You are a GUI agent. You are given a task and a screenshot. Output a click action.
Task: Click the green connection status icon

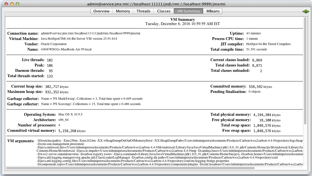[x=305, y=11]
